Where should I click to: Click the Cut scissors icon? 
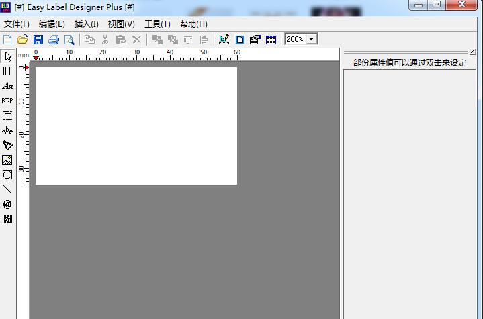point(105,40)
